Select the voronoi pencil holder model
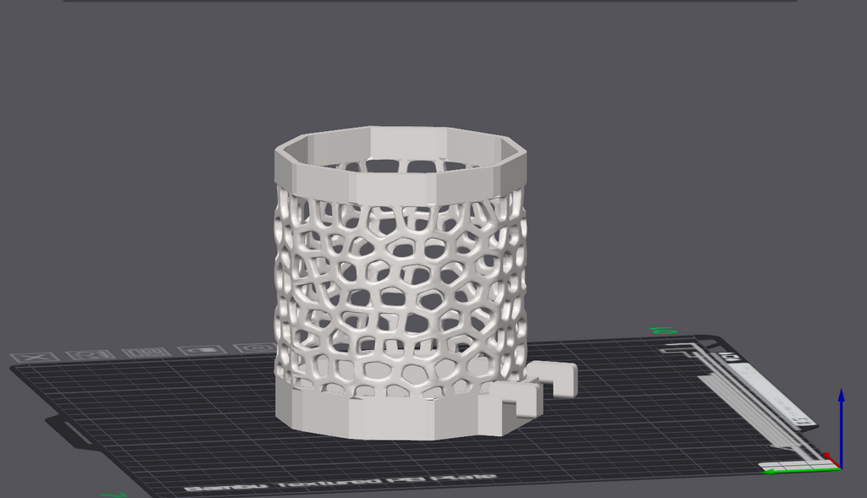This screenshot has width=867, height=498. point(400,282)
